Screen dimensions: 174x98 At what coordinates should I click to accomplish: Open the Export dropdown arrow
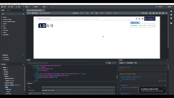pos(29,7)
